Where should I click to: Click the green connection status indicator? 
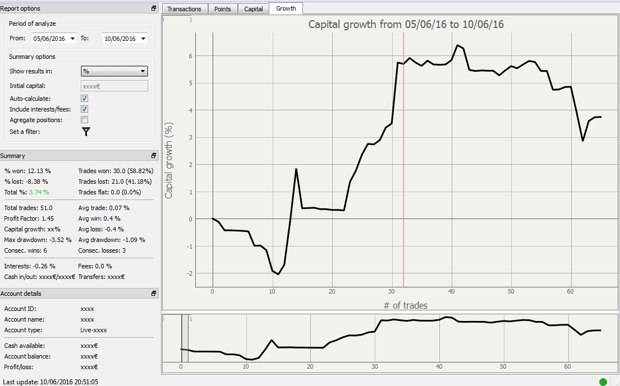pyautogui.click(x=603, y=382)
